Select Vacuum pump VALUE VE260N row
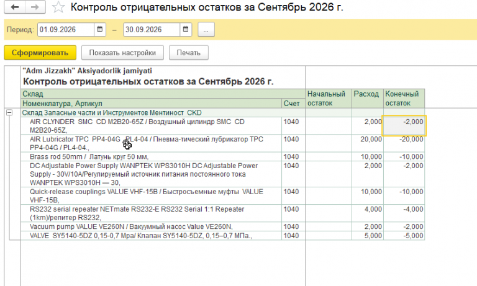Screen dimensions: 477x286 click(x=151, y=226)
